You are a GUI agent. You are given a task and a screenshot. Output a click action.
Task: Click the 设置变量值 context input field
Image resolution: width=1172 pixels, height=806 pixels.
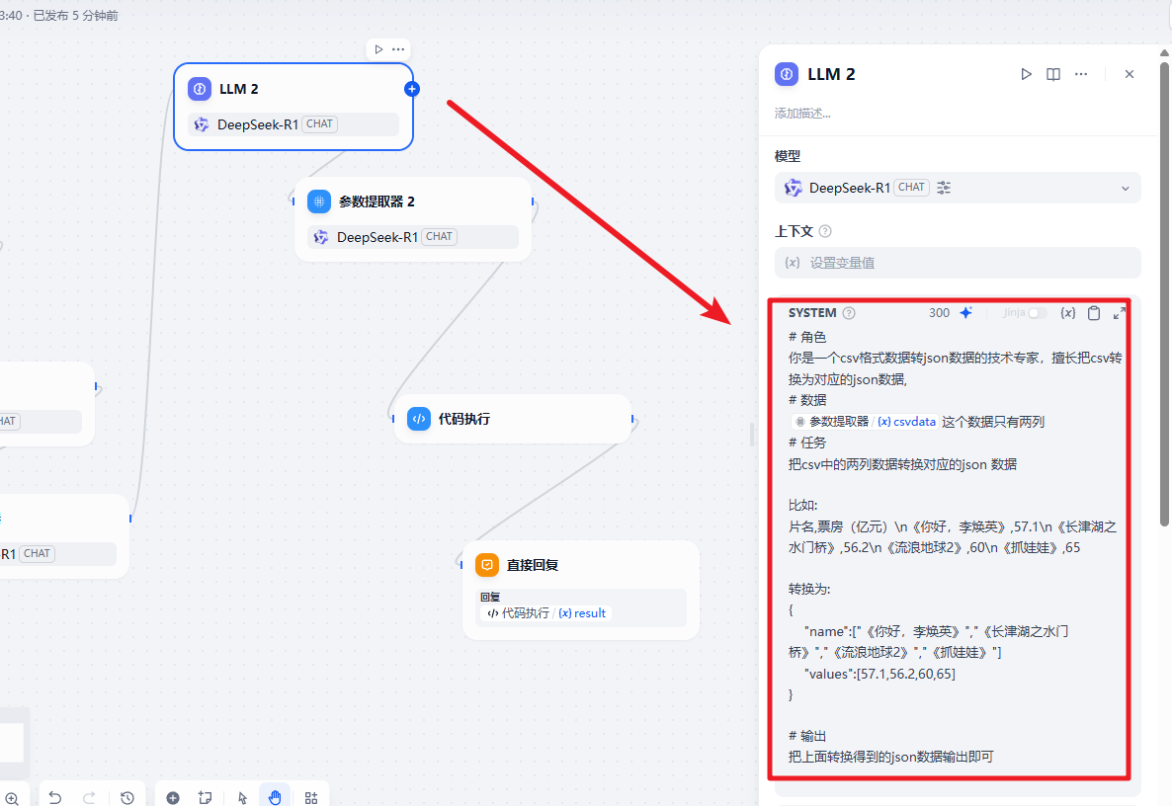tap(957, 263)
